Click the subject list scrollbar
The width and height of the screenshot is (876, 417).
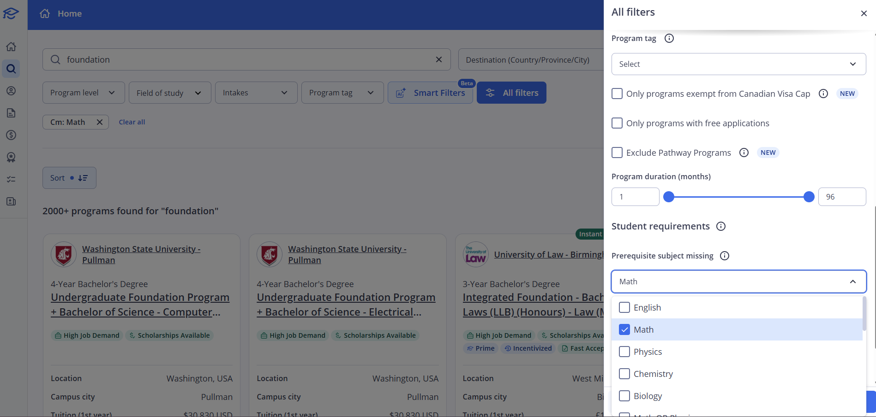point(864,314)
